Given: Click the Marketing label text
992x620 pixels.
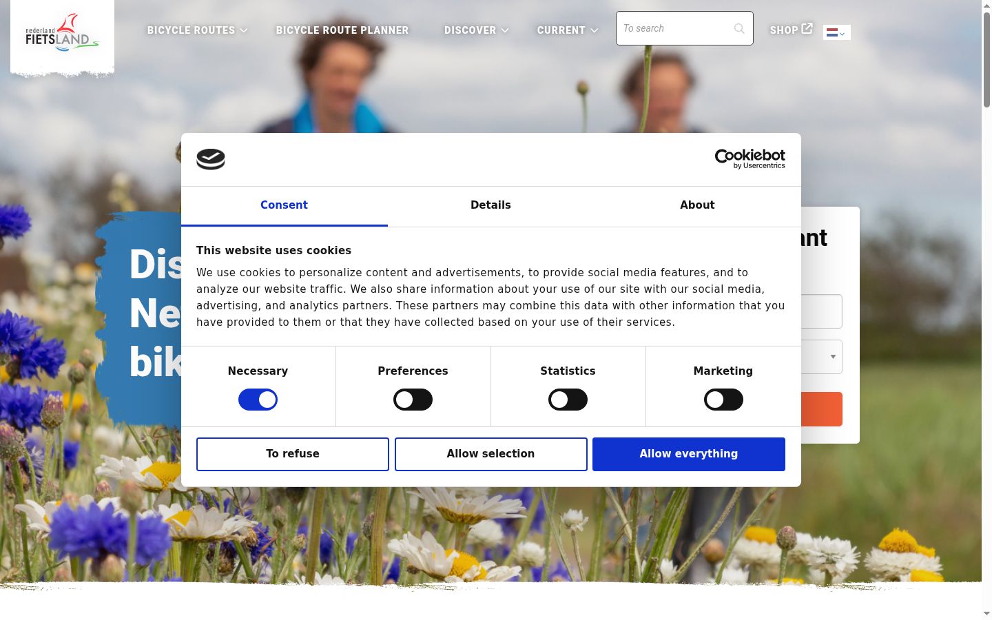Looking at the screenshot, I should coord(723,371).
